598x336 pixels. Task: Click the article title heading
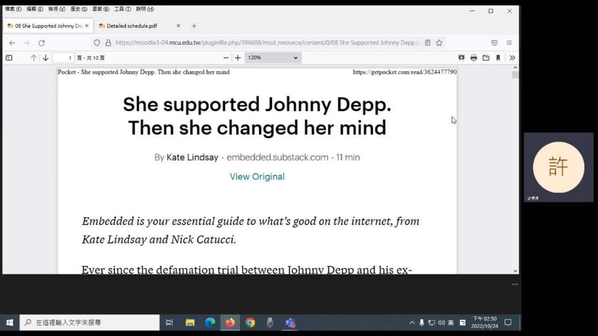point(257,116)
